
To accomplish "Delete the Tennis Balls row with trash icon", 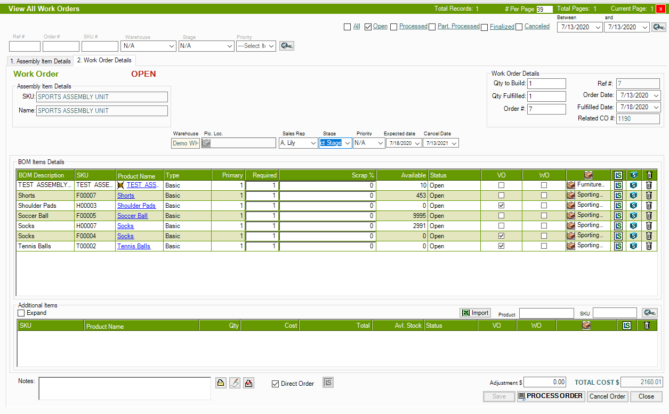I will tap(649, 246).
